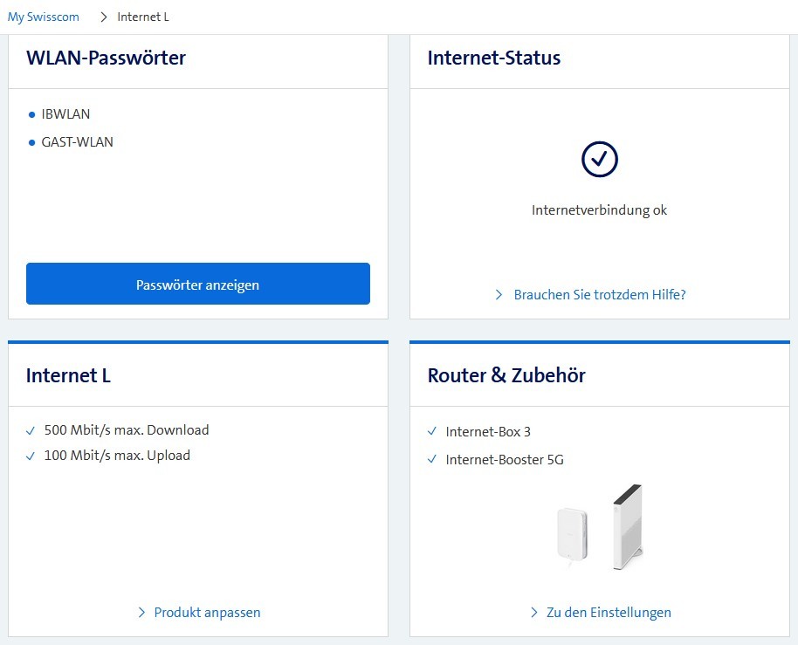798x645 pixels.
Task: Click the breadcrumb chevron separator arrow
Action: (103, 17)
